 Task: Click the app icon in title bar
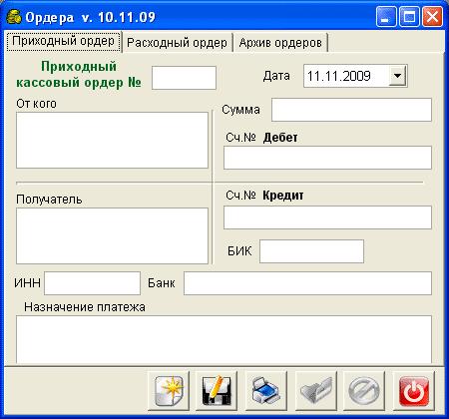[14, 17]
